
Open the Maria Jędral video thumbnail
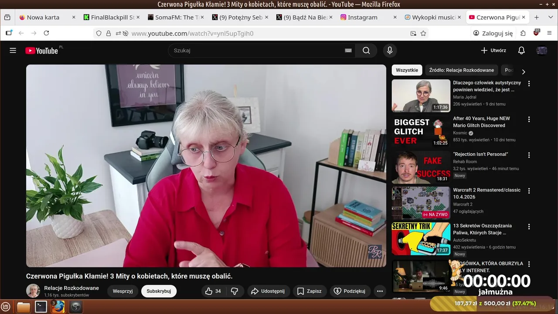point(421,96)
